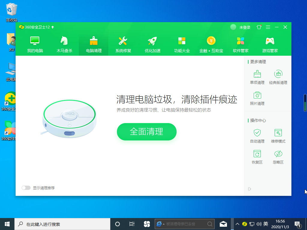Open the Mail app on taskbar
The image size is (307, 230).
point(223,224)
